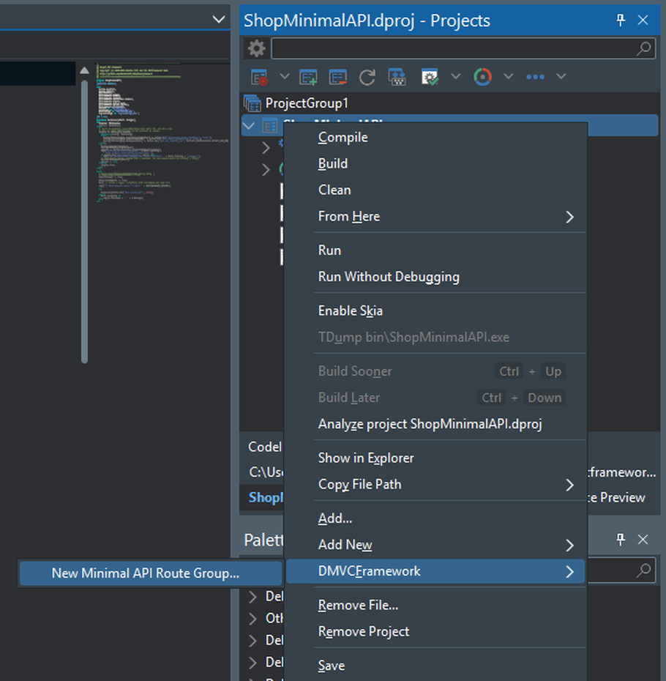
Task: Click the 'e Preview' tab text at right
Action: (x=617, y=498)
